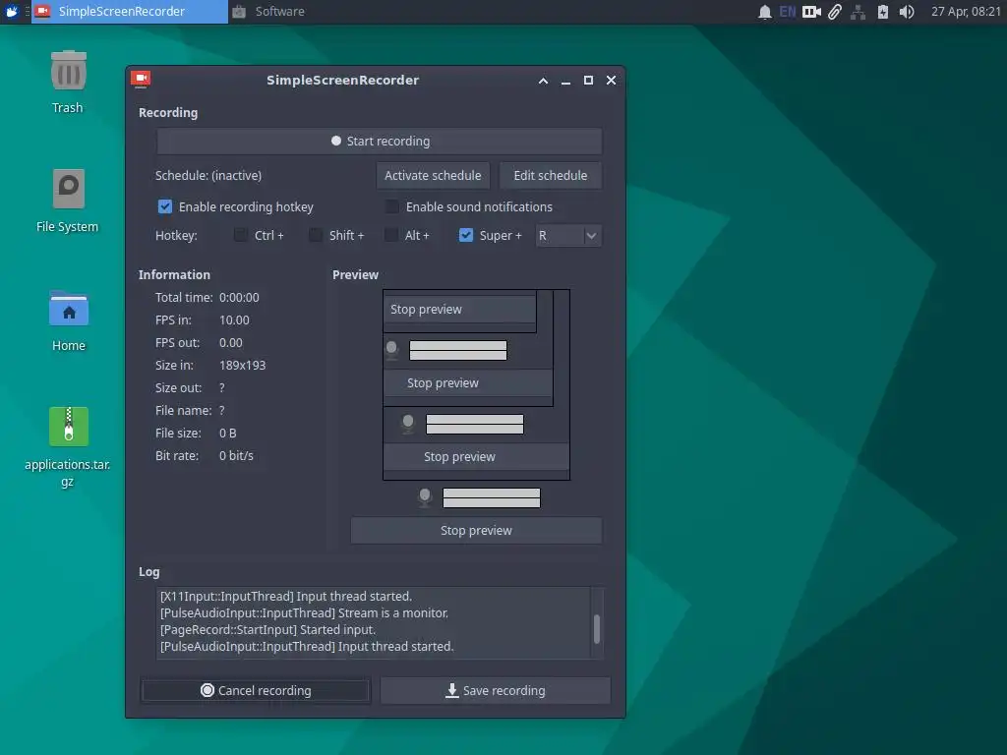Click the Size in value 189x193
Viewport: 1007px width, 755px height.
point(242,365)
